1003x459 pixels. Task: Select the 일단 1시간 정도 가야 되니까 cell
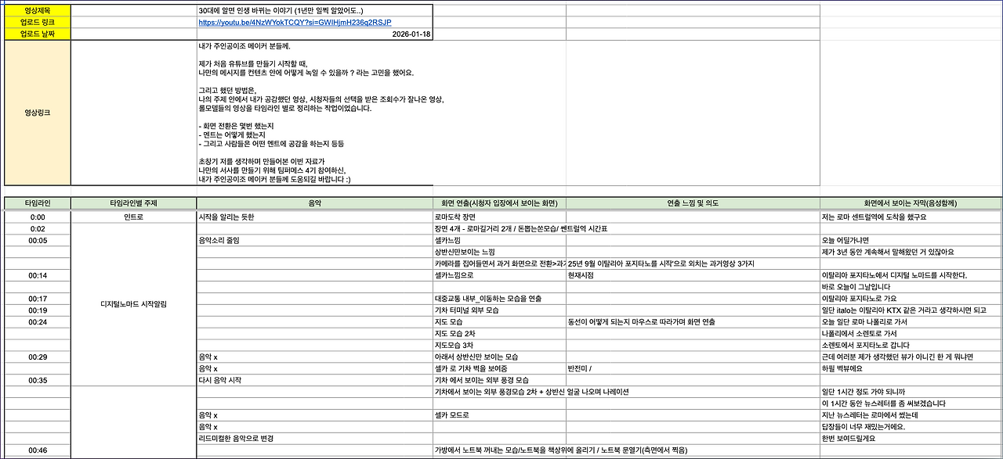(911, 392)
